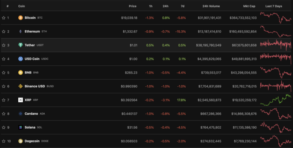Click the Dogecoin logo icon
The width and height of the screenshot is (293, 148).
coord(21,141)
